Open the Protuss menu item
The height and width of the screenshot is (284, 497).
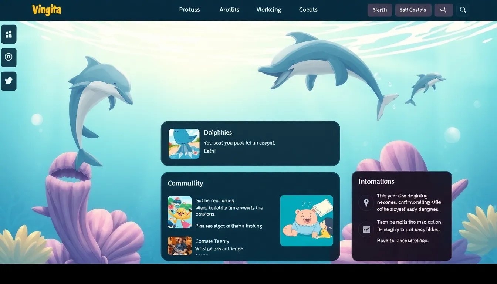[x=189, y=10]
